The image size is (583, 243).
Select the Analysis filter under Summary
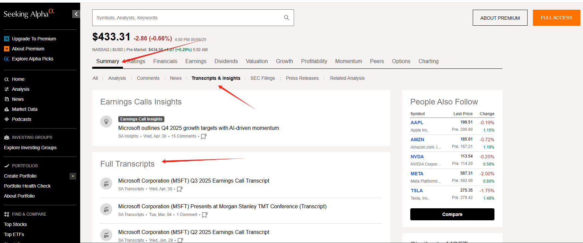click(117, 78)
